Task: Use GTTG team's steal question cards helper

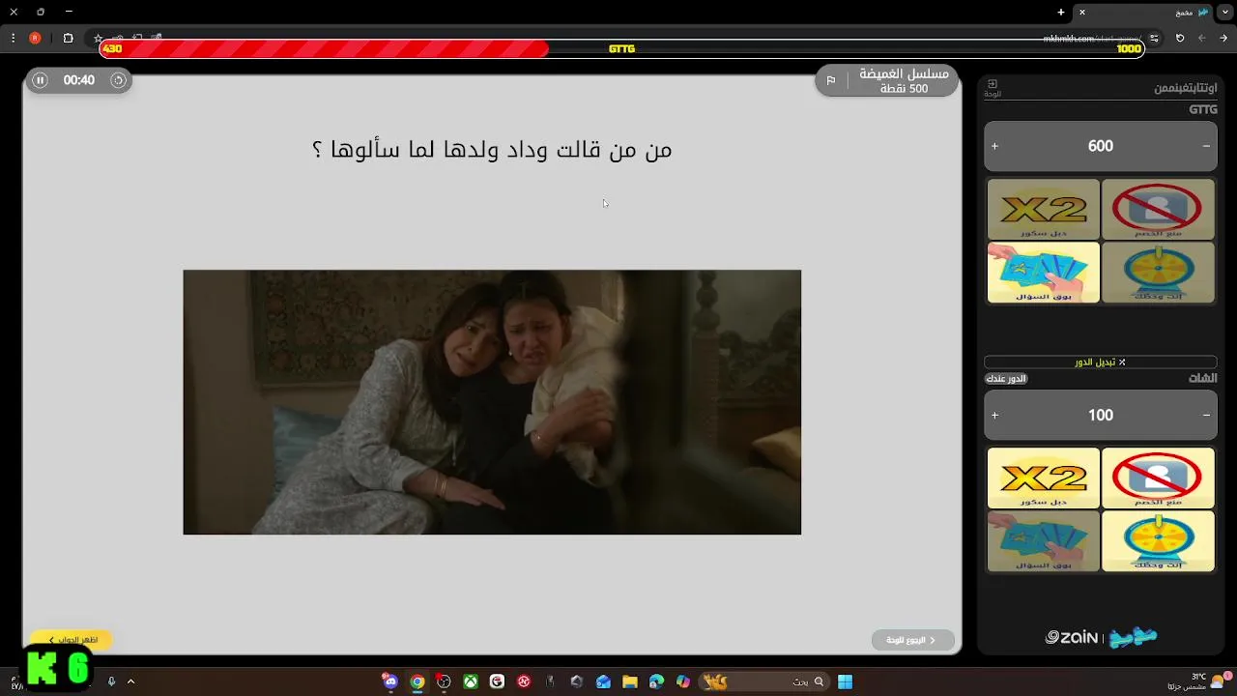Action: (1044, 272)
